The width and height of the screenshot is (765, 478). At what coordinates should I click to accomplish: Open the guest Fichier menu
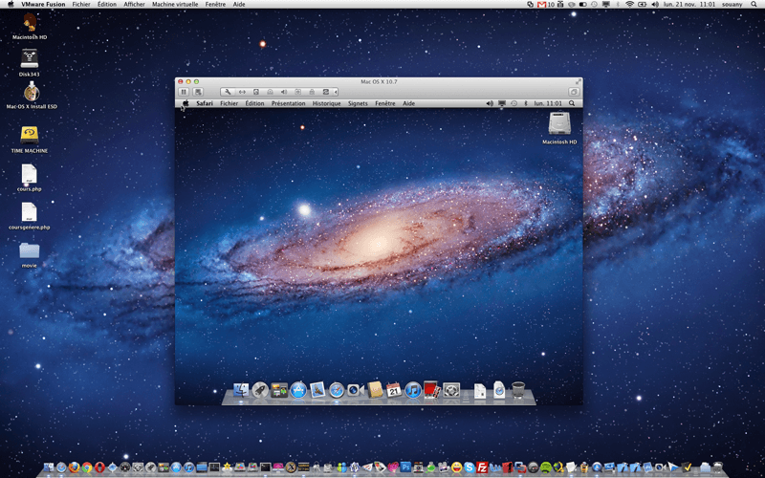click(x=229, y=103)
